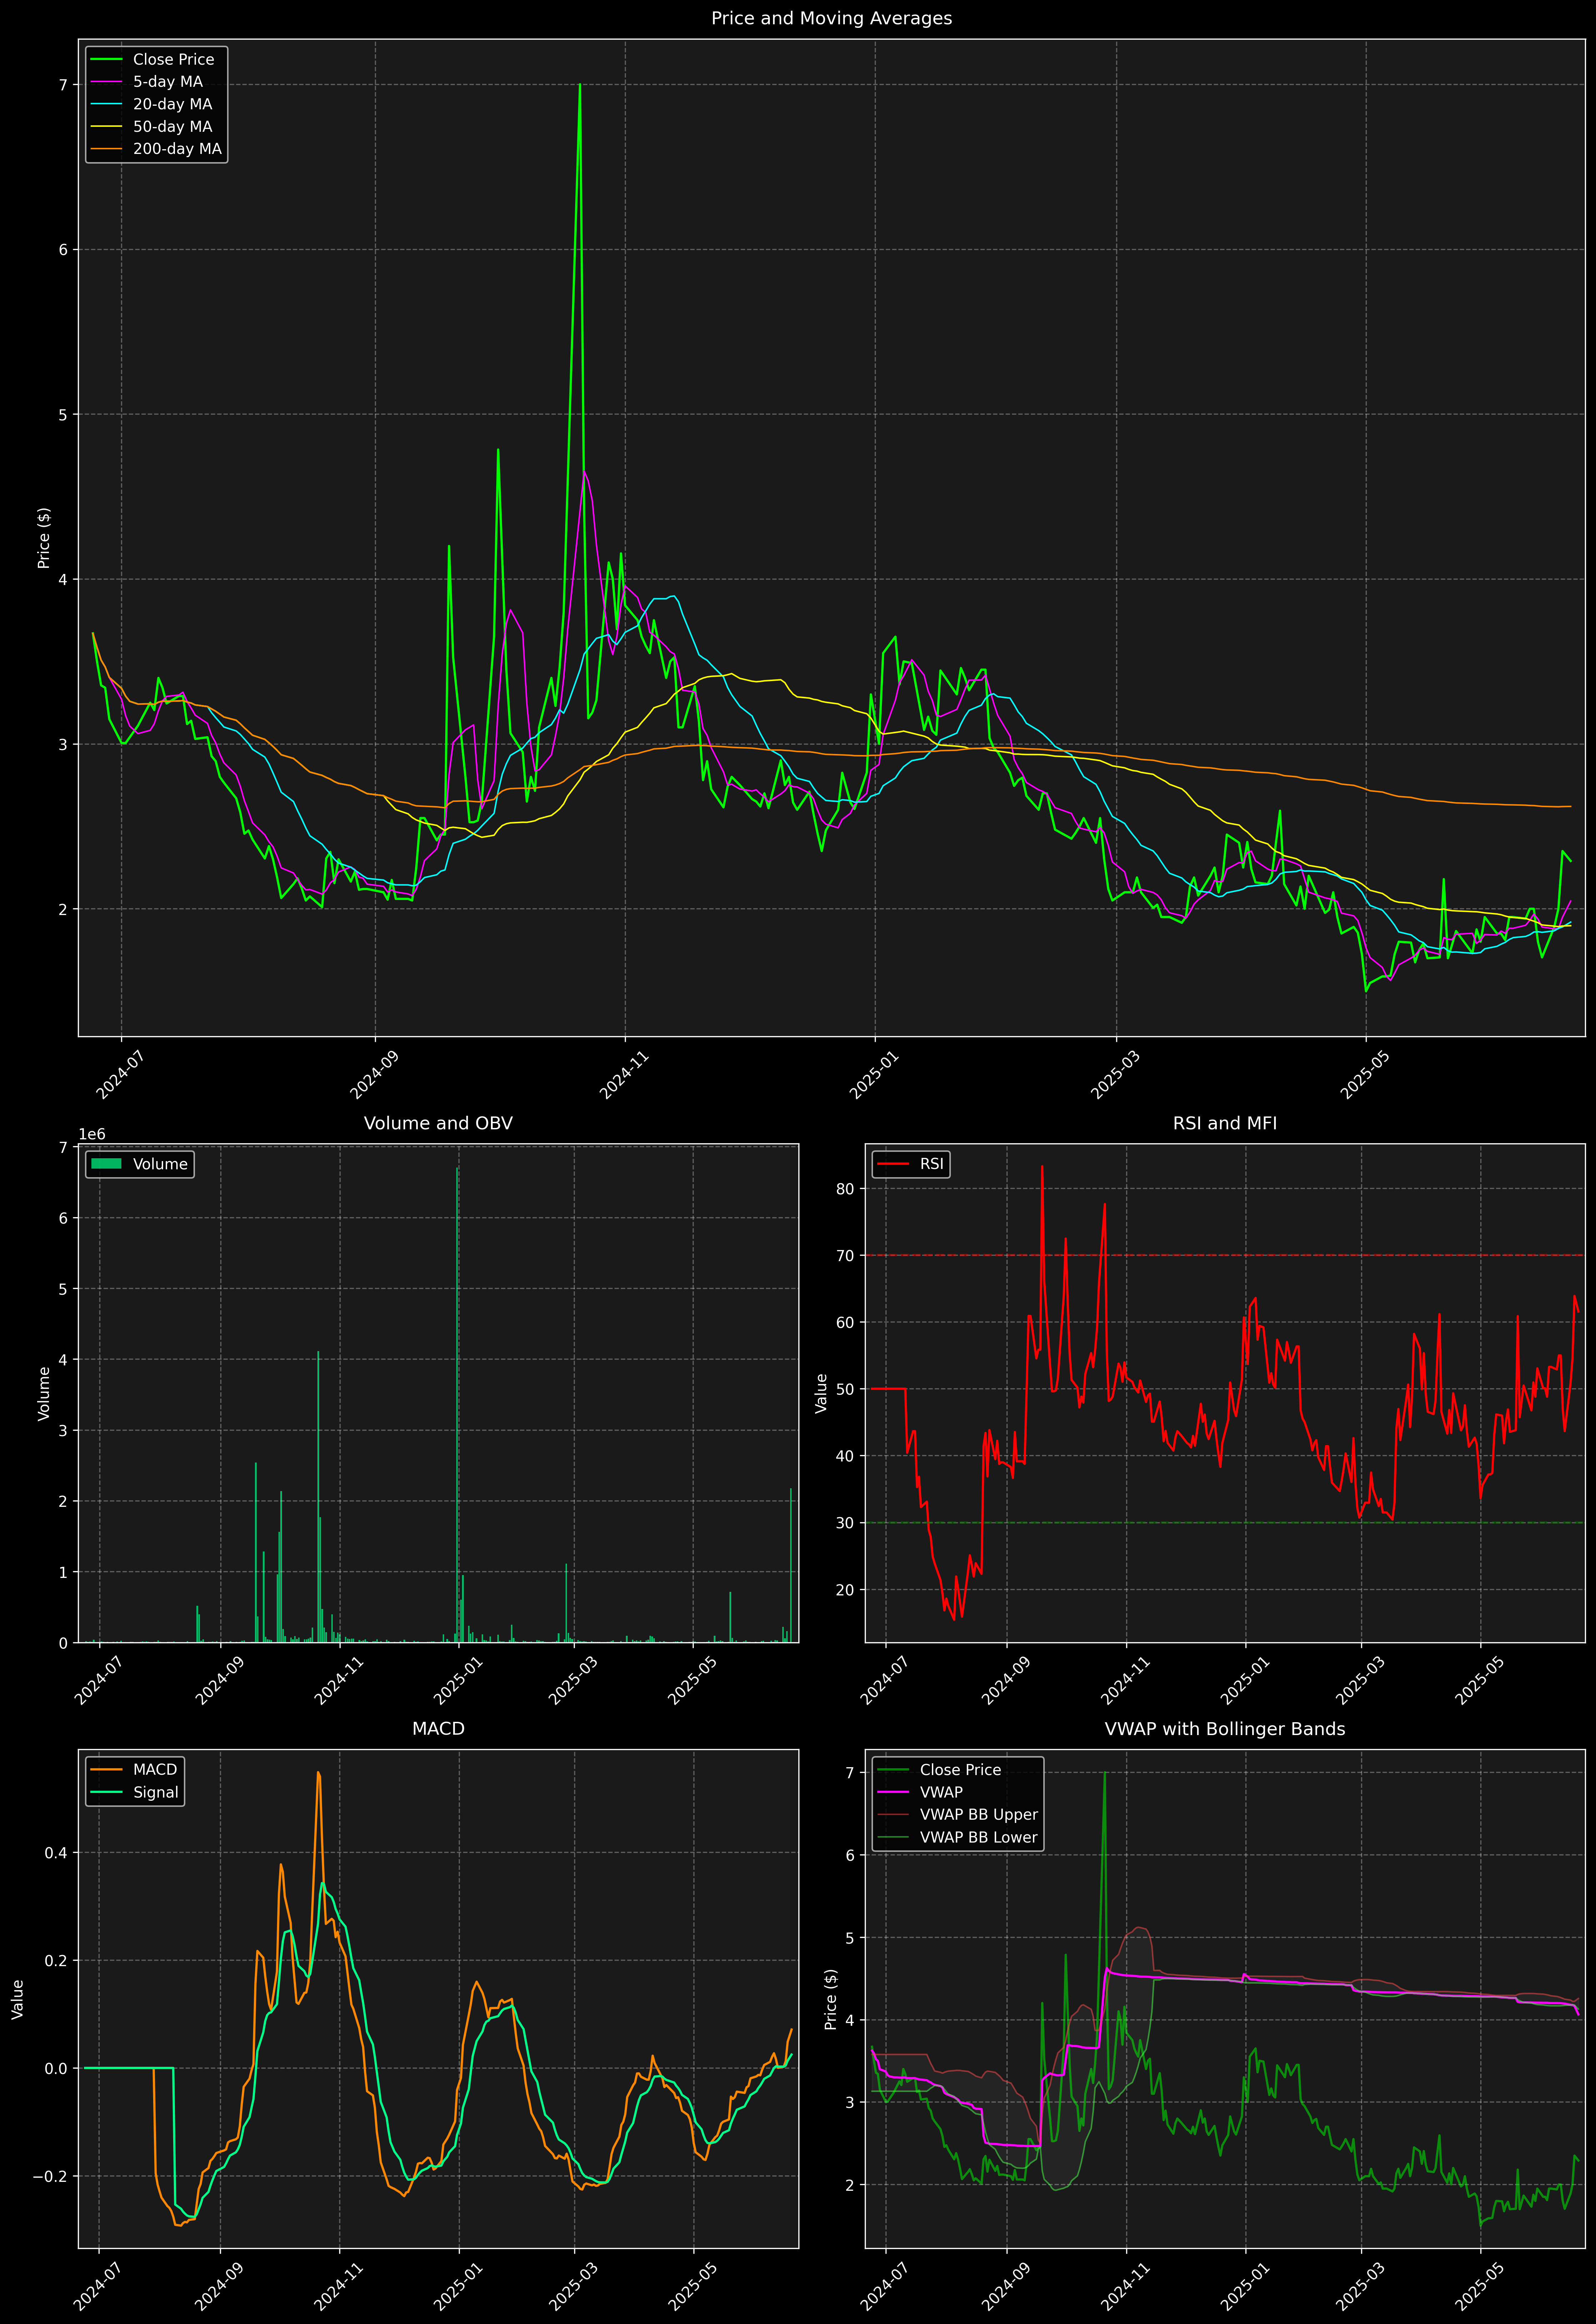The width and height of the screenshot is (1596, 2324).
Task: Click the "80" y-axis tick on the RSI chart
Action: pyautogui.click(x=845, y=1189)
